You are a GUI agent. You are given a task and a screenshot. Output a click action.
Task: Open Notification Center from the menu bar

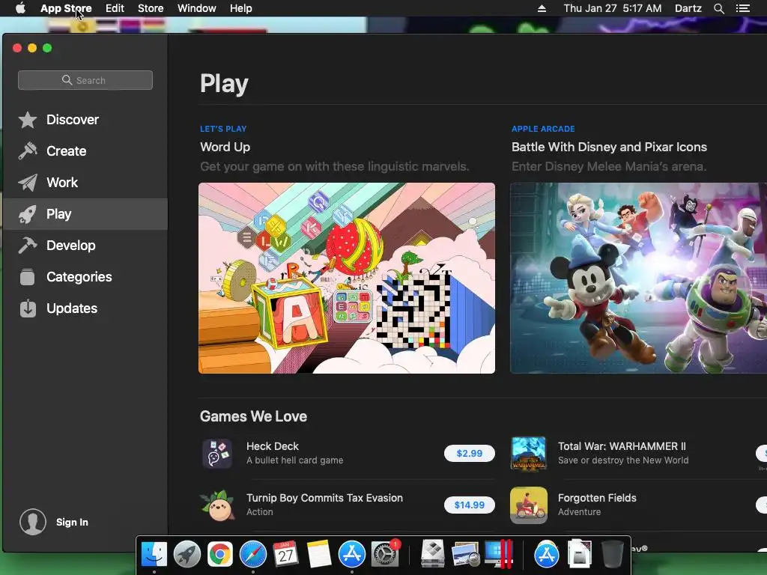click(742, 8)
